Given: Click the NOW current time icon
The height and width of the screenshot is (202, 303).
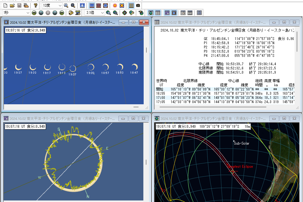Looking at the screenshot, I should coord(78,13).
